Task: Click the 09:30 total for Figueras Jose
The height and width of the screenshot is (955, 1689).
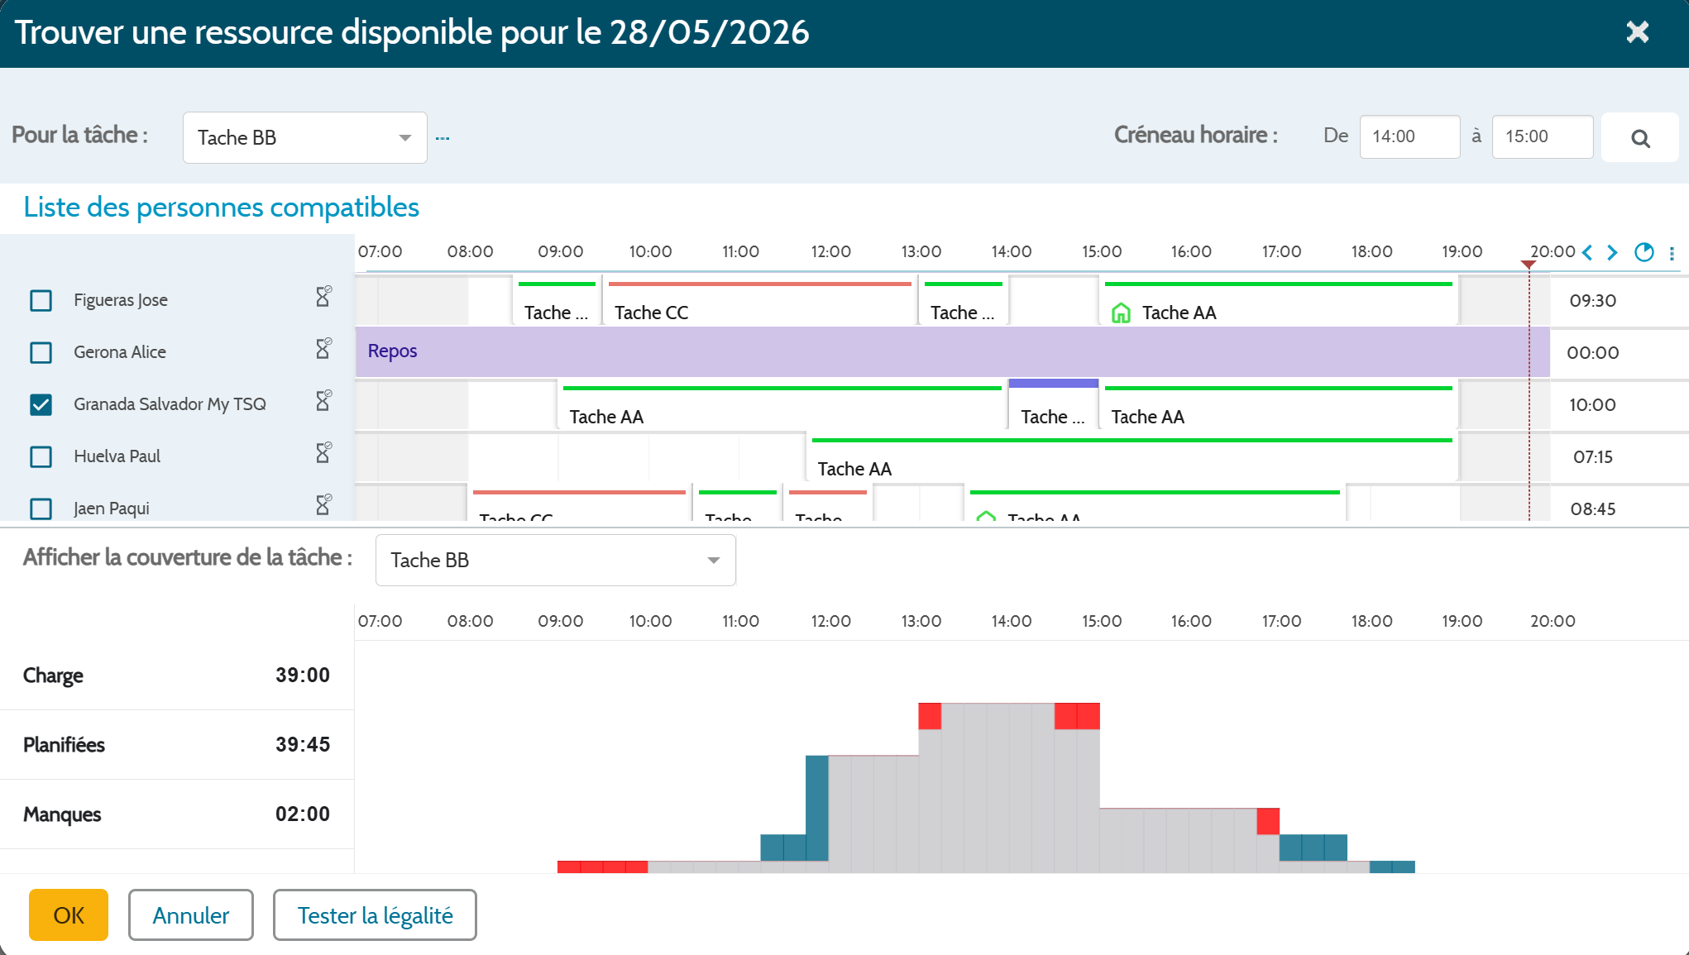Action: click(x=1592, y=301)
